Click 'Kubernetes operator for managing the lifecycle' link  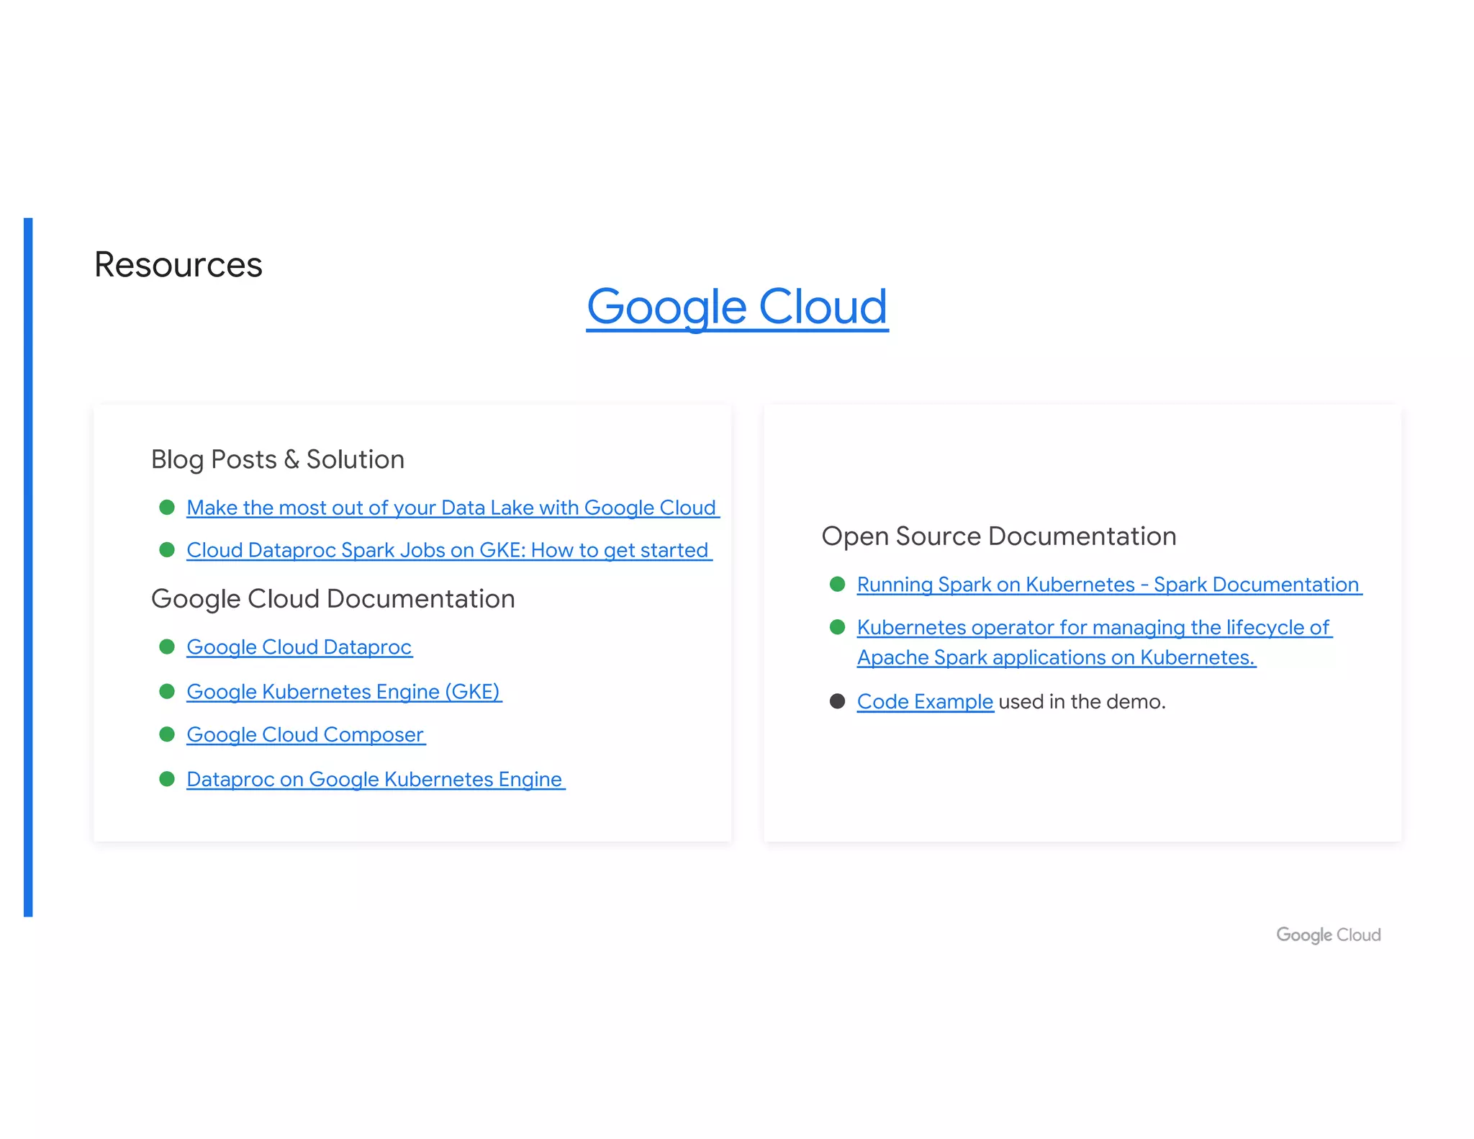1093,628
